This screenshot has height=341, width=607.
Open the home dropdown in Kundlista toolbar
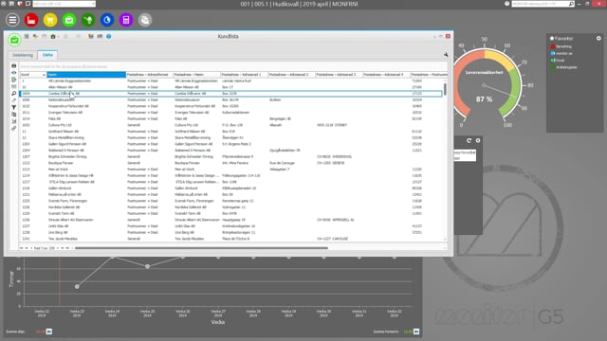pos(54,36)
